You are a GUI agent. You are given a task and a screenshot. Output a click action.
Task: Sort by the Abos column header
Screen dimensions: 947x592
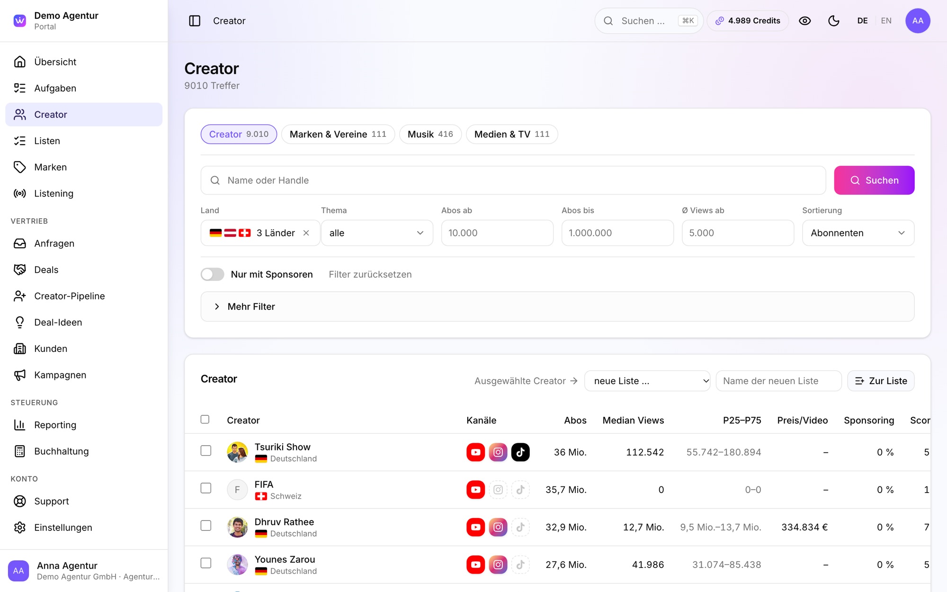(575, 421)
